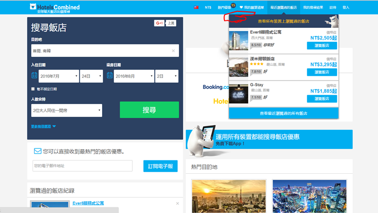Click the NT$2,505起 price
Screen dimensions: 378x213
tap(324, 38)
